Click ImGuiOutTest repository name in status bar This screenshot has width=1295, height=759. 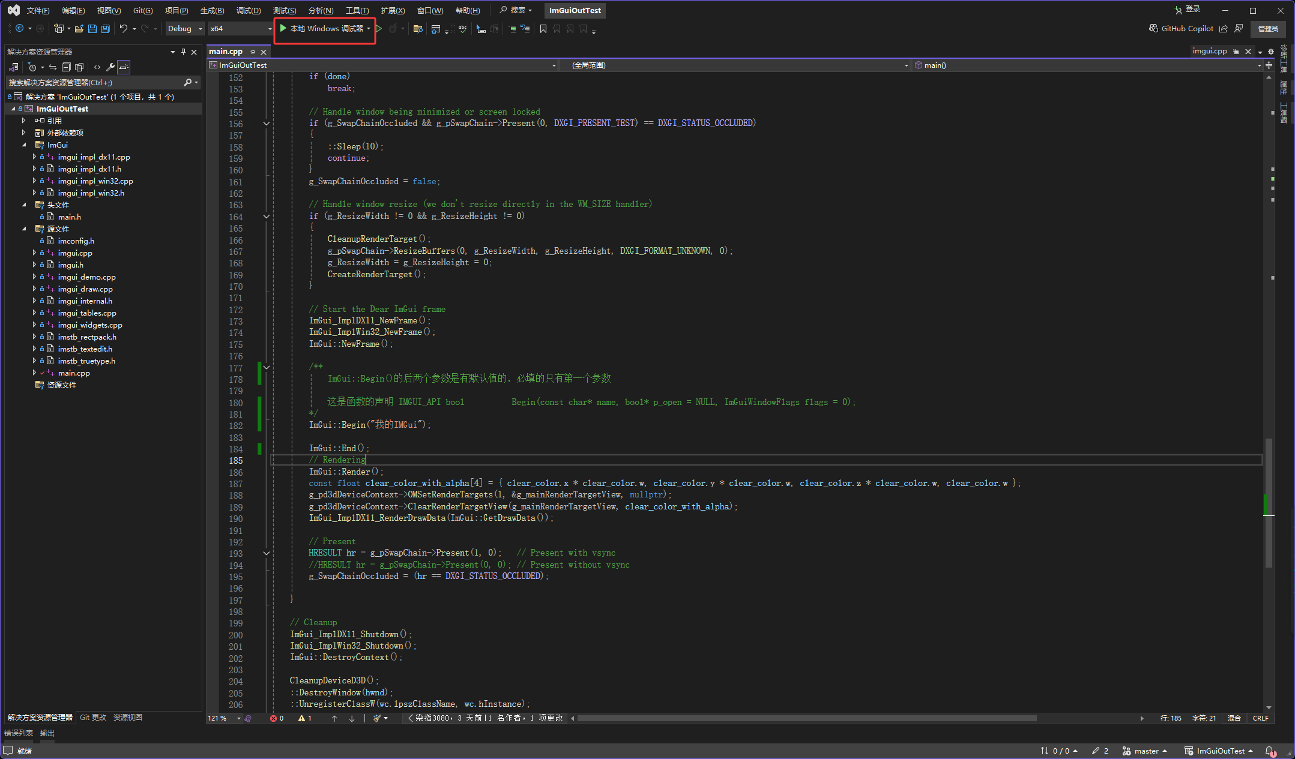1218,751
